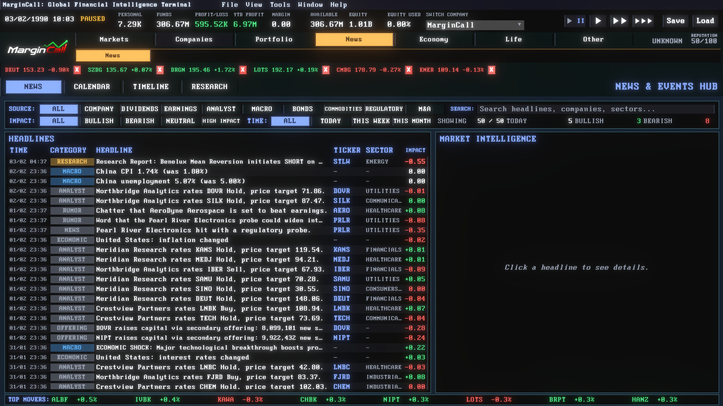Filter to High Impact news
This screenshot has width=723, height=406.
[x=221, y=121]
